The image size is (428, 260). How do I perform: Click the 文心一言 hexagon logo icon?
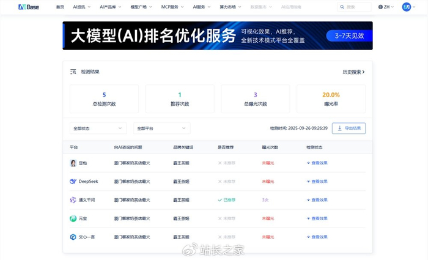(73, 237)
